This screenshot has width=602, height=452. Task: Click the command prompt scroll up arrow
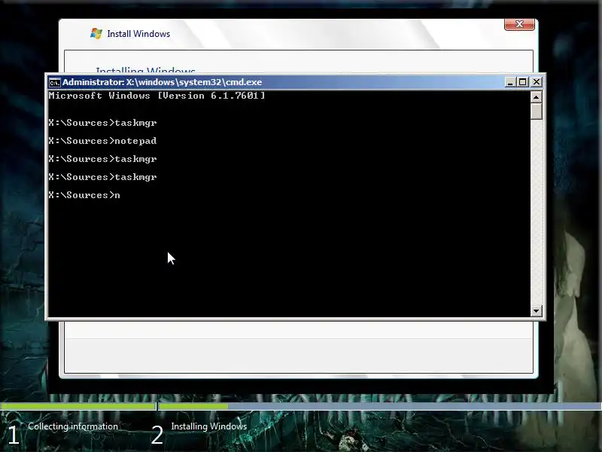coord(537,97)
